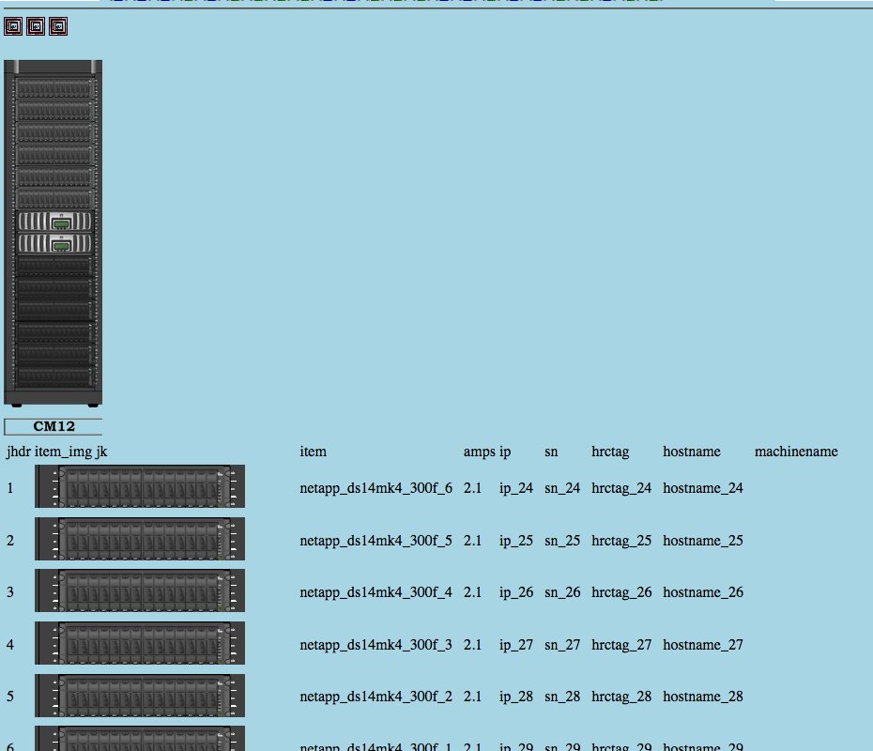Click the hostname_24 cell

[703, 488]
